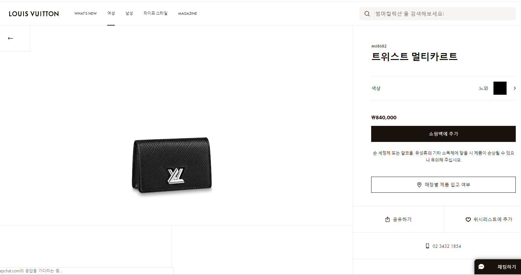Open the MAGAZINE menu
This screenshot has height=275, width=521.
(x=188, y=13)
